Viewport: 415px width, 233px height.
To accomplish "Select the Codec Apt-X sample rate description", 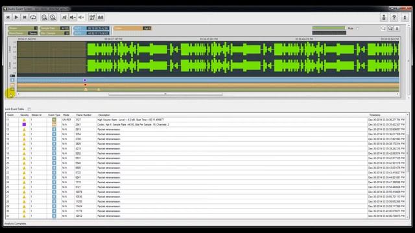I will (133, 124).
